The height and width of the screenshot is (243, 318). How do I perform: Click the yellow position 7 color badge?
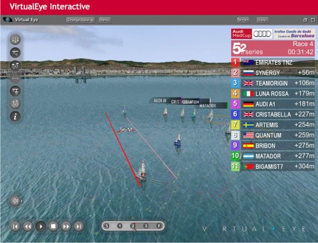[x=235, y=125]
